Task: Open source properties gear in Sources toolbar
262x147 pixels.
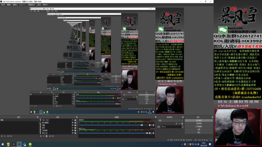Action: coord(47,136)
